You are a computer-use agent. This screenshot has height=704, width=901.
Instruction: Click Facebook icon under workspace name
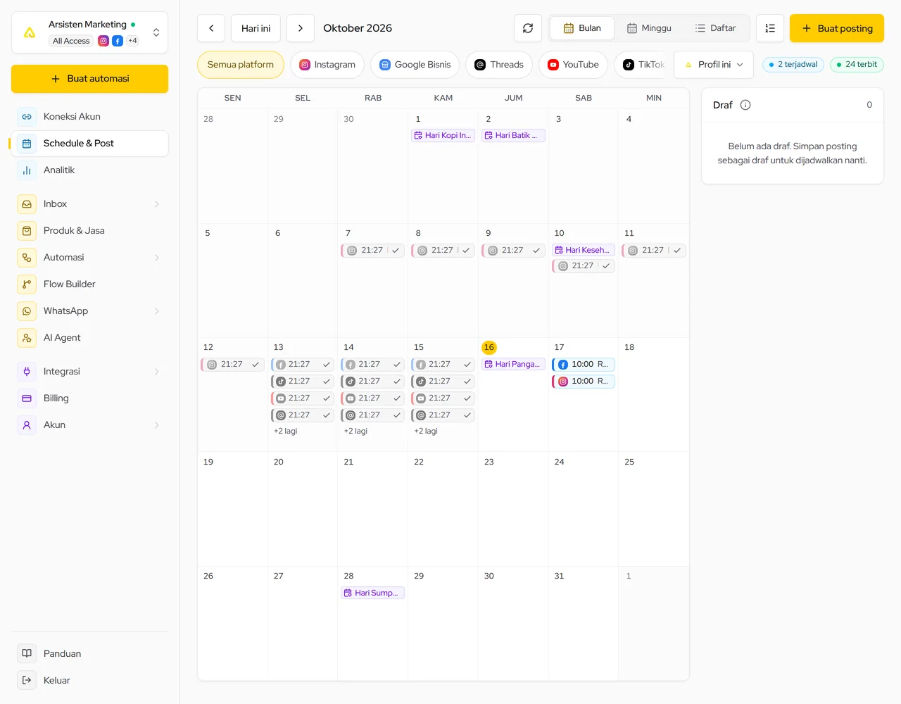pyautogui.click(x=118, y=41)
